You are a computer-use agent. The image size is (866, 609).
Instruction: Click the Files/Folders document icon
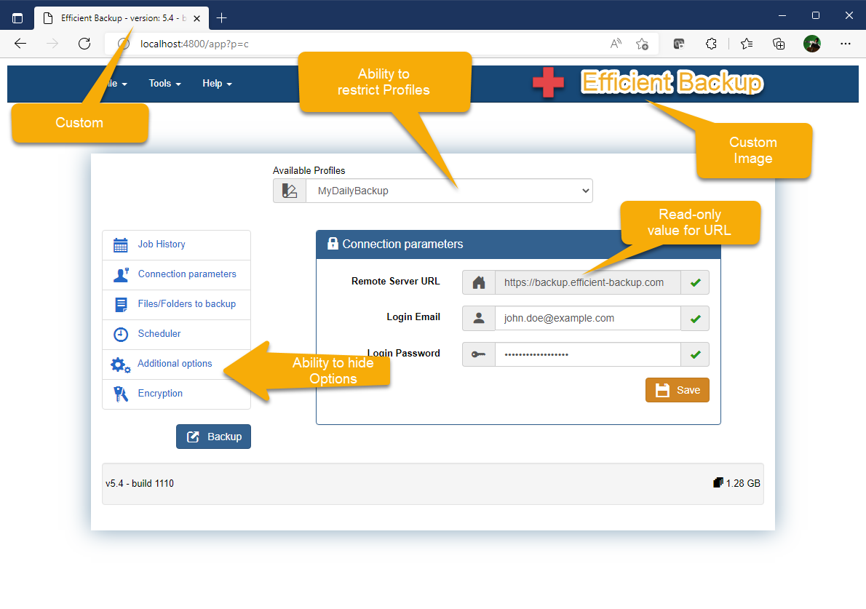[120, 304]
